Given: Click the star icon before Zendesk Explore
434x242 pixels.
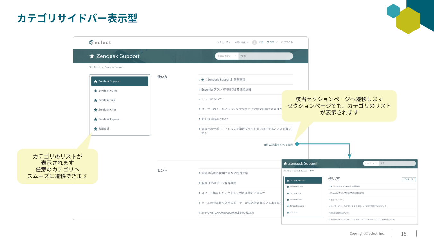Looking at the screenshot, I should [95, 119].
